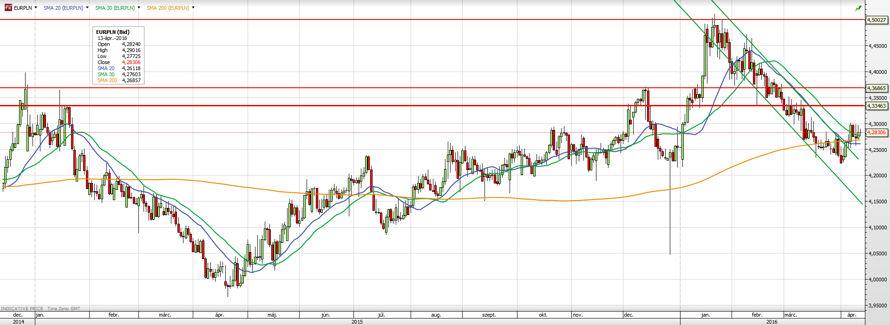Click the EURPLN symbol name in the header
The height and width of the screenshot is (325, 890).
(23, 8)
